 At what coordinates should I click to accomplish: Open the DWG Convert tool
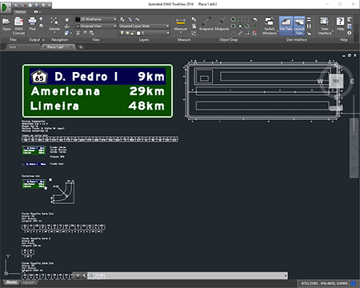18,22
